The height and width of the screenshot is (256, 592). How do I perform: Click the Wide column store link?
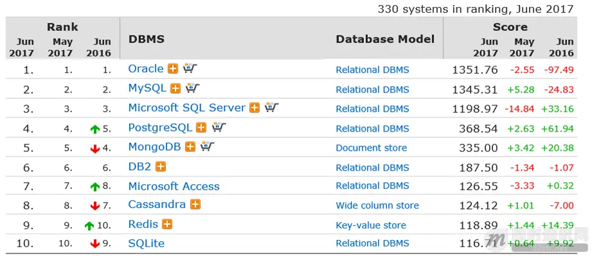click(x=377, y=205)
